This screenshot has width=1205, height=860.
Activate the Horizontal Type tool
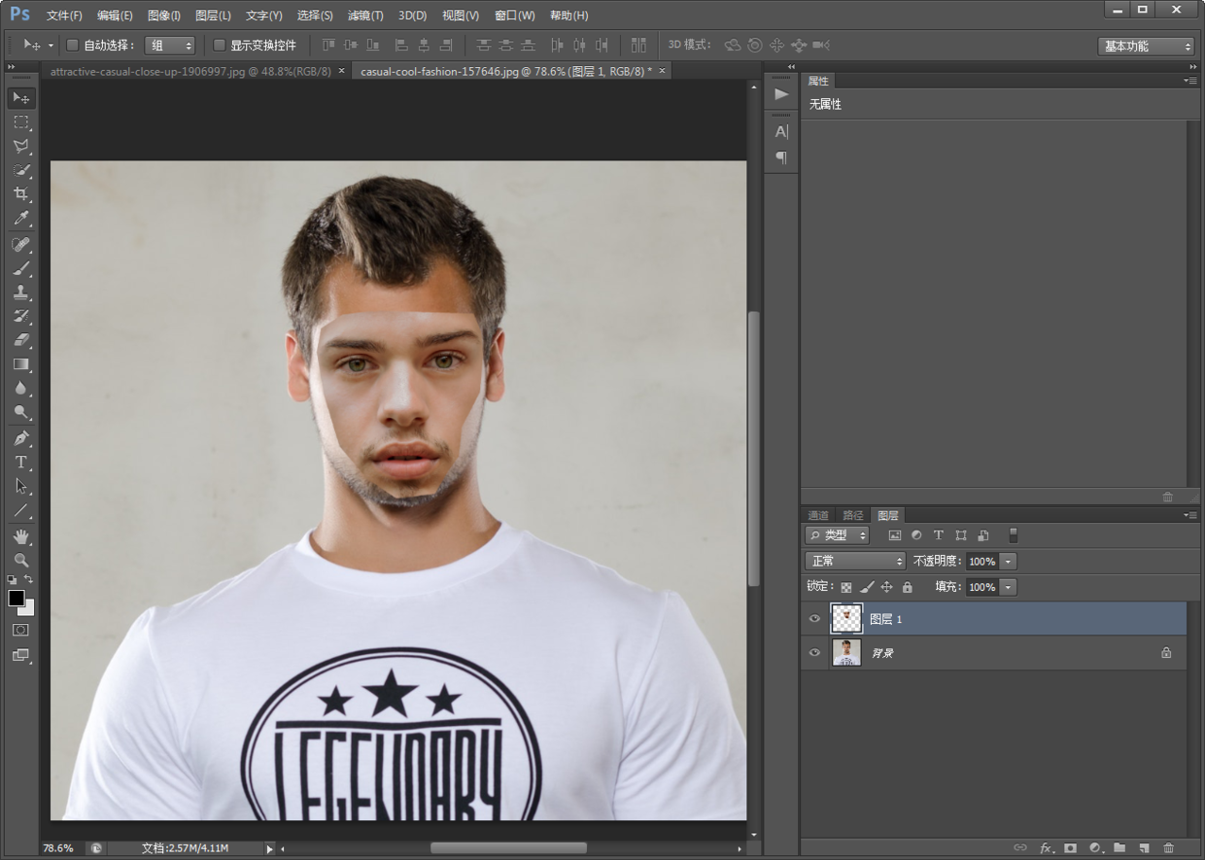click(x=20, y=463)
